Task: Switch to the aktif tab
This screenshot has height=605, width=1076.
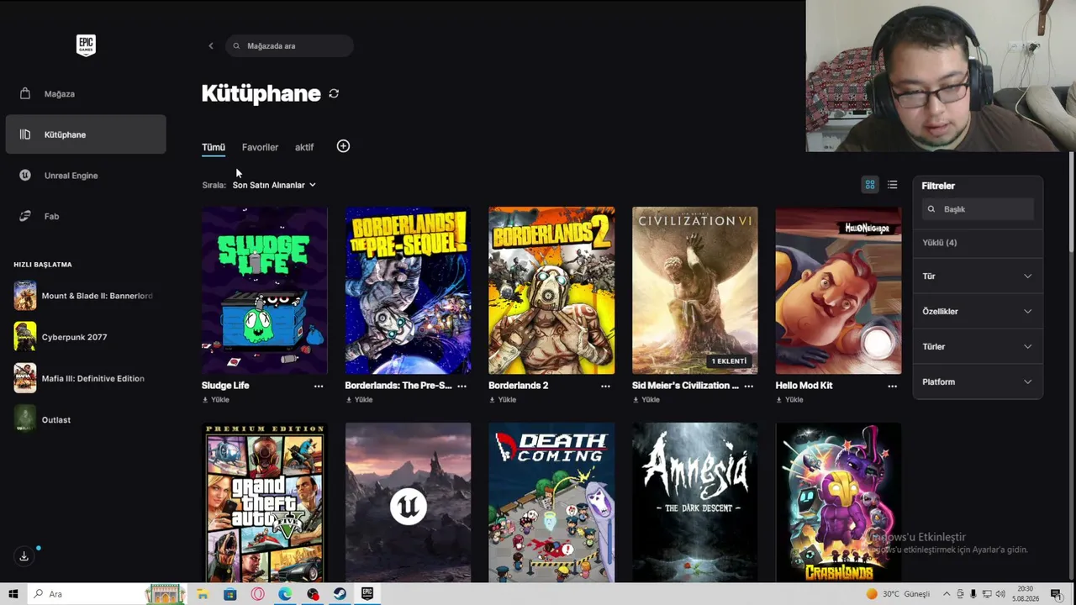Action: [x=304, y=147]
